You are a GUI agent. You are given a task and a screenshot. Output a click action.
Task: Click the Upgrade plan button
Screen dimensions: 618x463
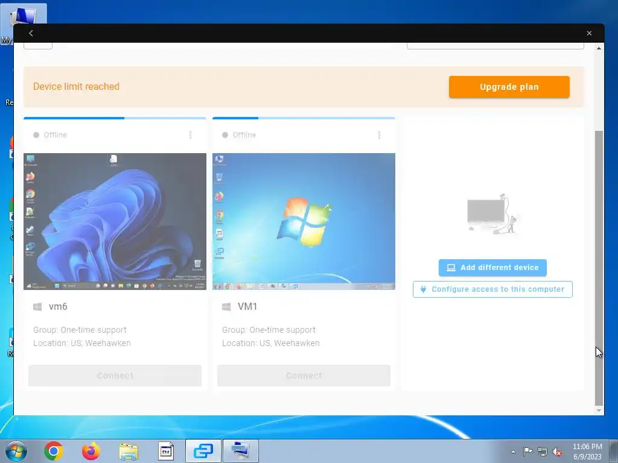[x=509, y=87]
